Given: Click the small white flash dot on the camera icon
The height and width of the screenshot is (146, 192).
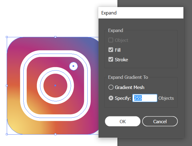Looking at the screenshot, I should pos(74,66).
